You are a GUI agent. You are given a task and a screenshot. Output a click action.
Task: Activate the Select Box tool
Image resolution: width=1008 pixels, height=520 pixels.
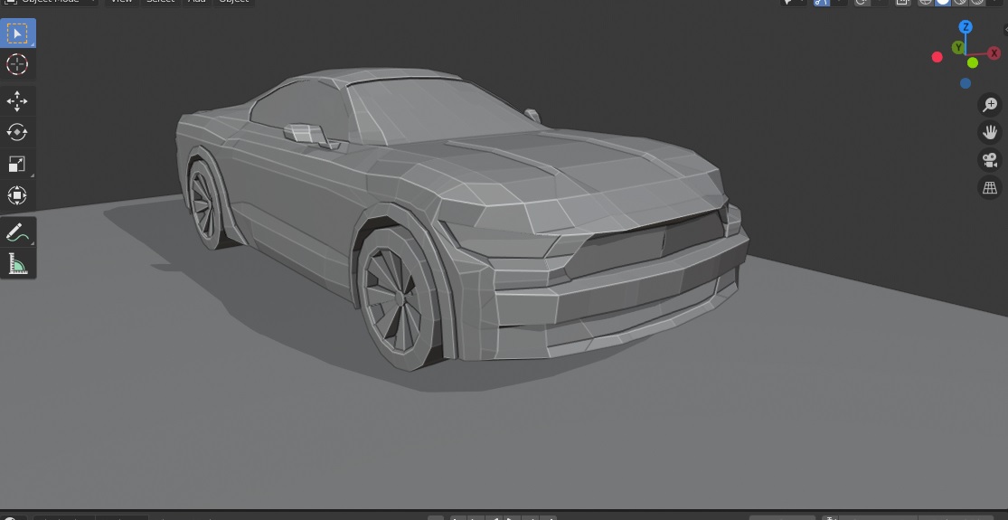coord(17,33)
